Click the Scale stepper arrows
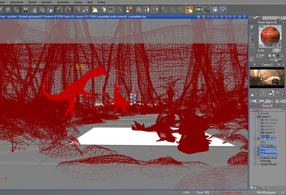This screenshot has width=286, height=195. pyautogui.click(x=280, y=50)
